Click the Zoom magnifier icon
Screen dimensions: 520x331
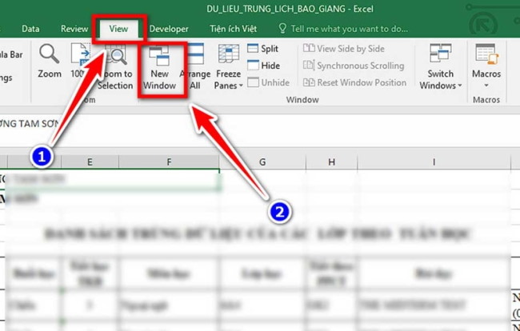tap(49, 56)
